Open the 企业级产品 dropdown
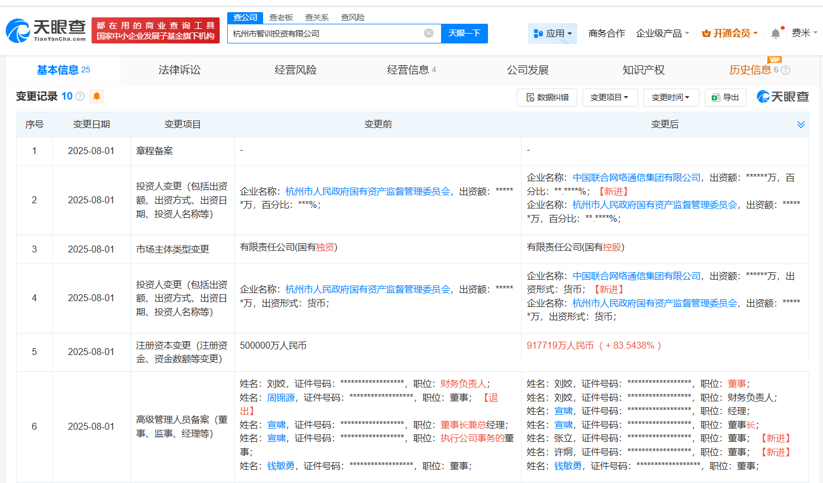Screen dimensions: 823x483 point(662,34)
